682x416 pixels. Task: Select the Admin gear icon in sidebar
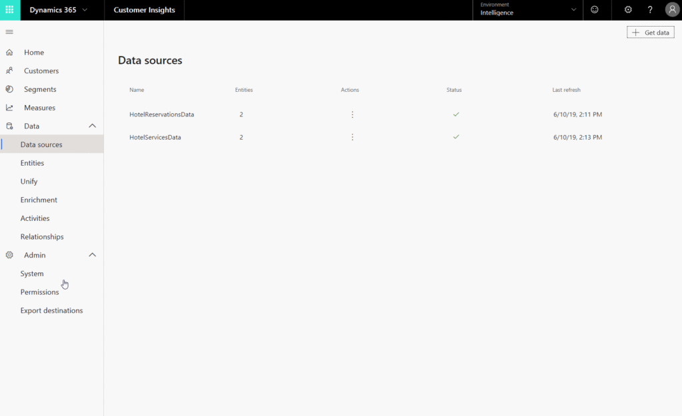[9, 255]
